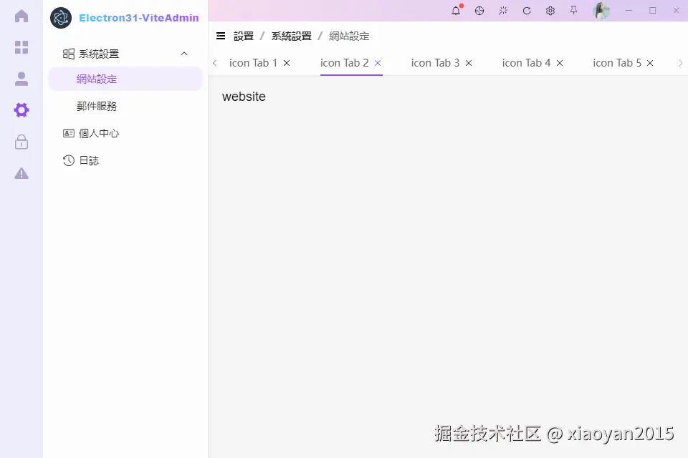
Task: Toggle the pin icon in the title bar
Action: coord(573,10)
